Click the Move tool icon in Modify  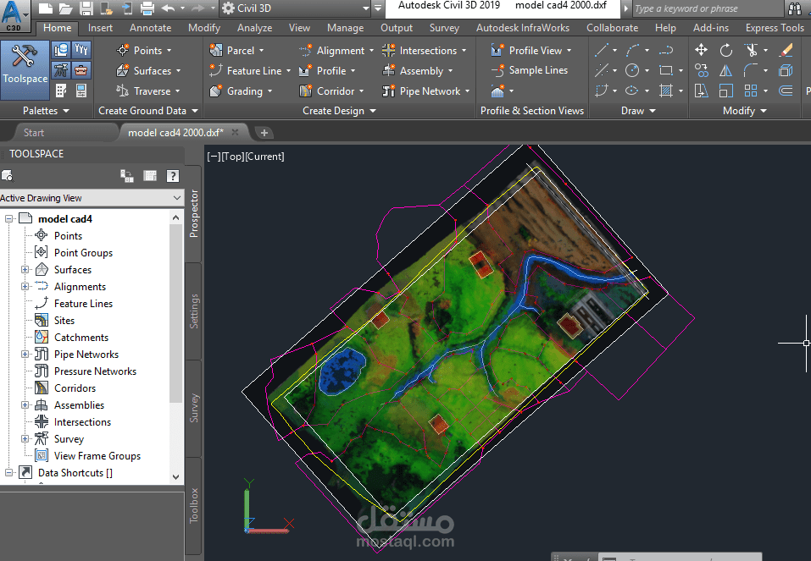click(x=701, y=50)
